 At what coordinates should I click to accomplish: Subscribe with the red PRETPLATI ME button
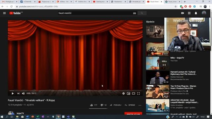coord(133,113)
